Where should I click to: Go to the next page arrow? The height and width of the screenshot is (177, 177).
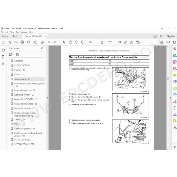pos(42,42)
